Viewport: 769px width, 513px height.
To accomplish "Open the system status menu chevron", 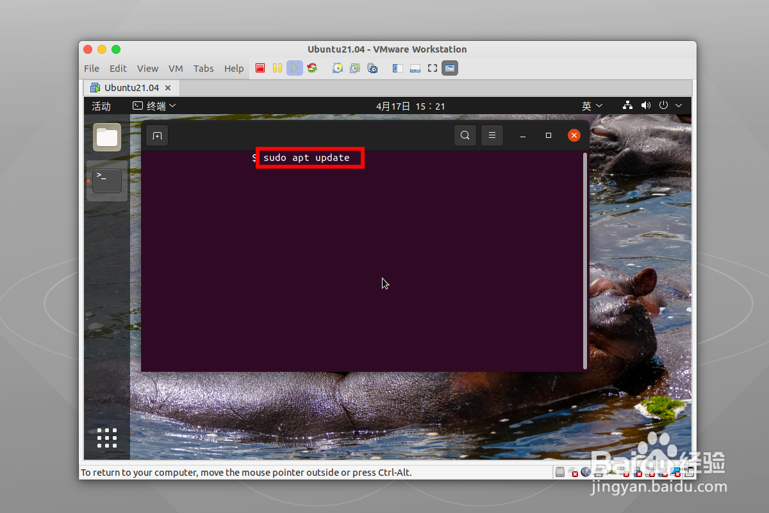I will pyautogui.click(x=678, y=106).
